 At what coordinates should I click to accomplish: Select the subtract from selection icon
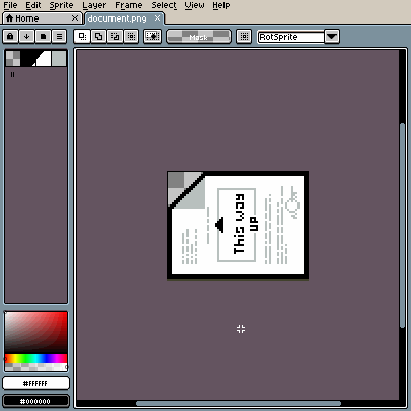pyautogui.click(x=115, y=36)
